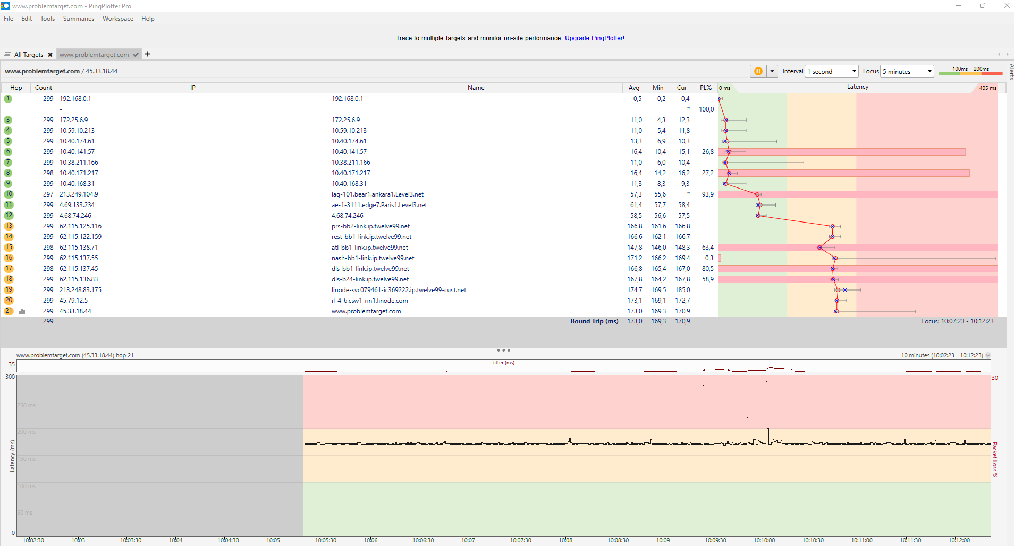The height and width of the screenshot is (546, 1014).
Task: Click the Round Trip (ms) summary label
Action: tap(594, 321)
